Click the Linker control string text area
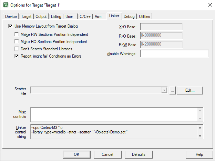Screen dimensions: 215x161 pyautogui.click(x=114, y=132)
